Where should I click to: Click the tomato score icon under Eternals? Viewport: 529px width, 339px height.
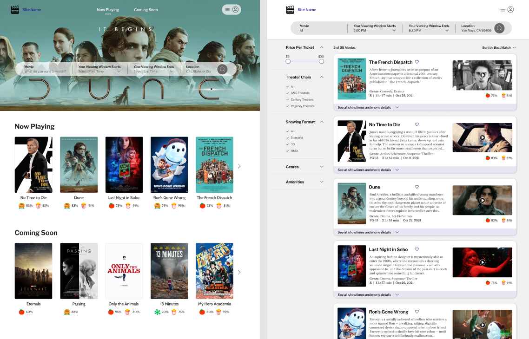[21, 312]
